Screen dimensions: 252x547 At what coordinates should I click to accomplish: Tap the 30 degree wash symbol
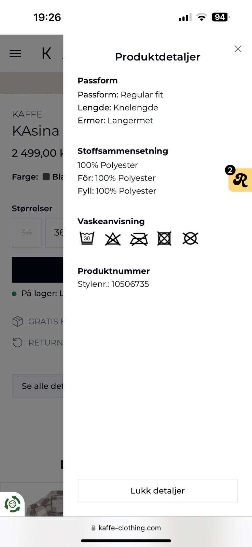click(x=87, y=238)
